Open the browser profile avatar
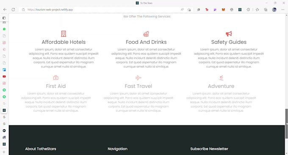288x155 pixels. (274, 10)
